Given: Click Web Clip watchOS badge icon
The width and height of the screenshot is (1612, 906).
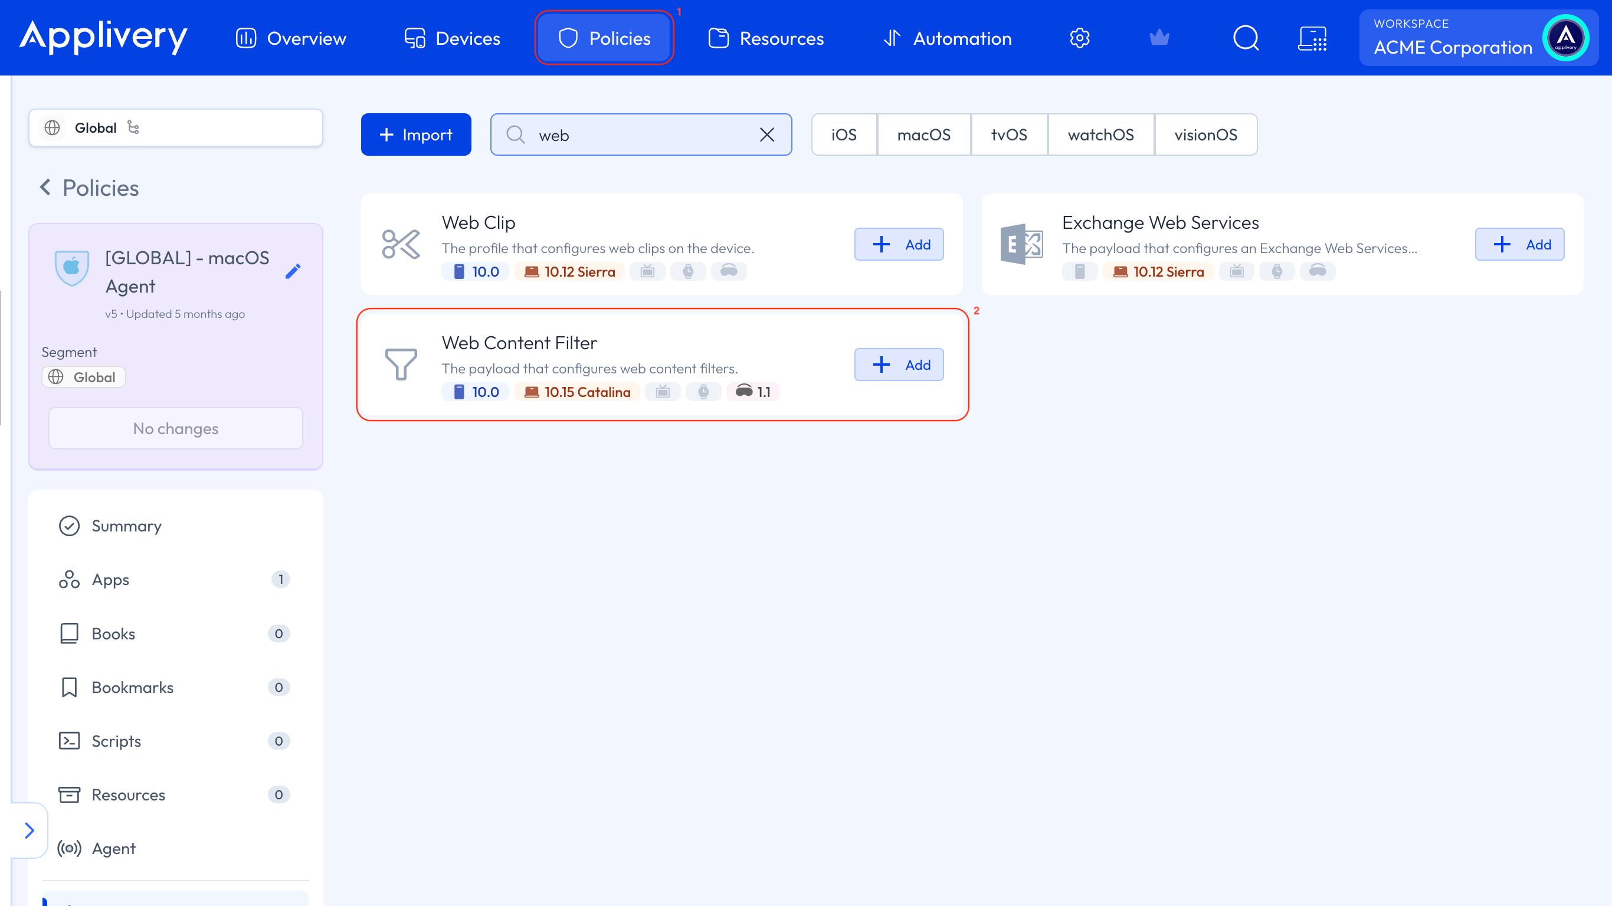Looking at the screenshot, I should coord(689,271).
